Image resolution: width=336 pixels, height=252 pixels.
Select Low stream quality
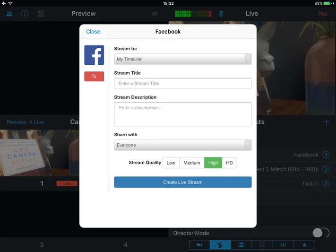coord(171,163)
